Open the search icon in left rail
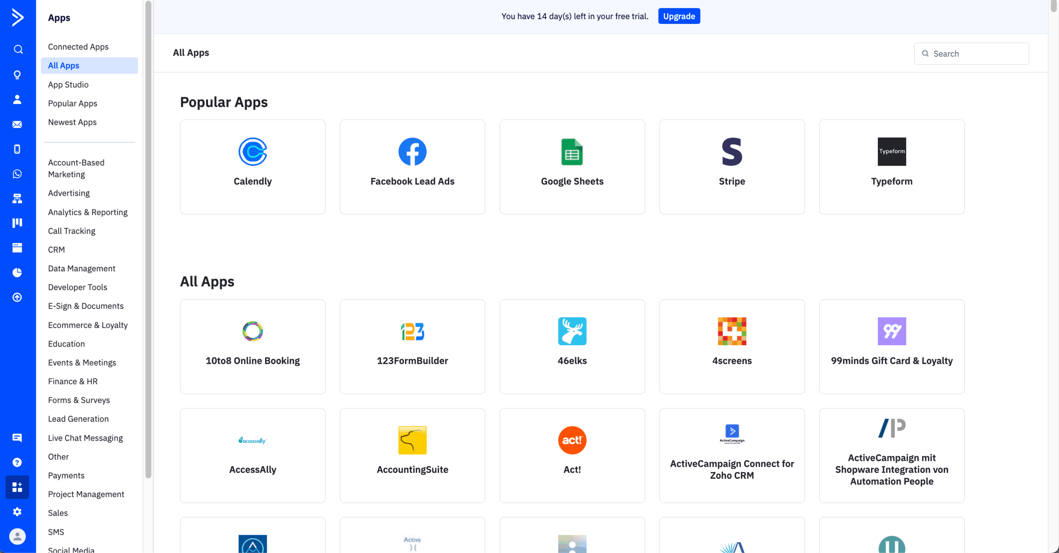The height and width of the screenshot is (553, 1059). click(17, 50)
